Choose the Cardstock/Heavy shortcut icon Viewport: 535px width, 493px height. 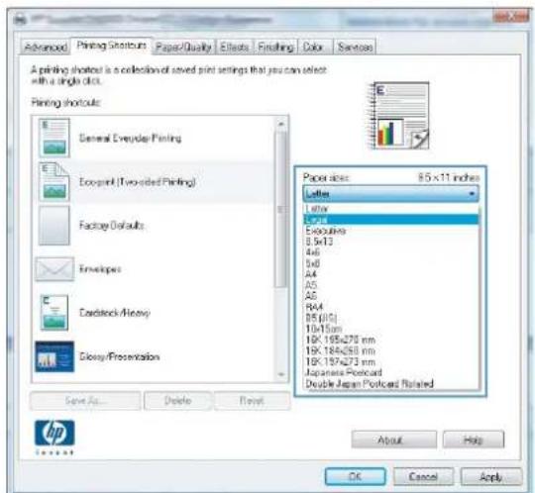[x=54, y=313]
